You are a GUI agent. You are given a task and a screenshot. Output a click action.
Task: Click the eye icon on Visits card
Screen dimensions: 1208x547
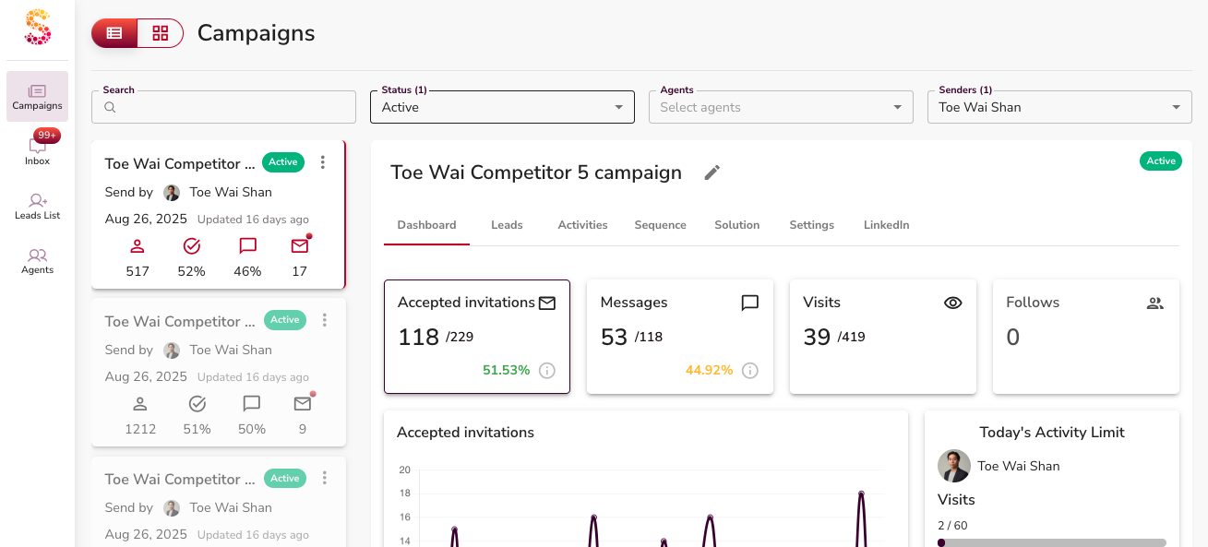(x=952, y=303)
